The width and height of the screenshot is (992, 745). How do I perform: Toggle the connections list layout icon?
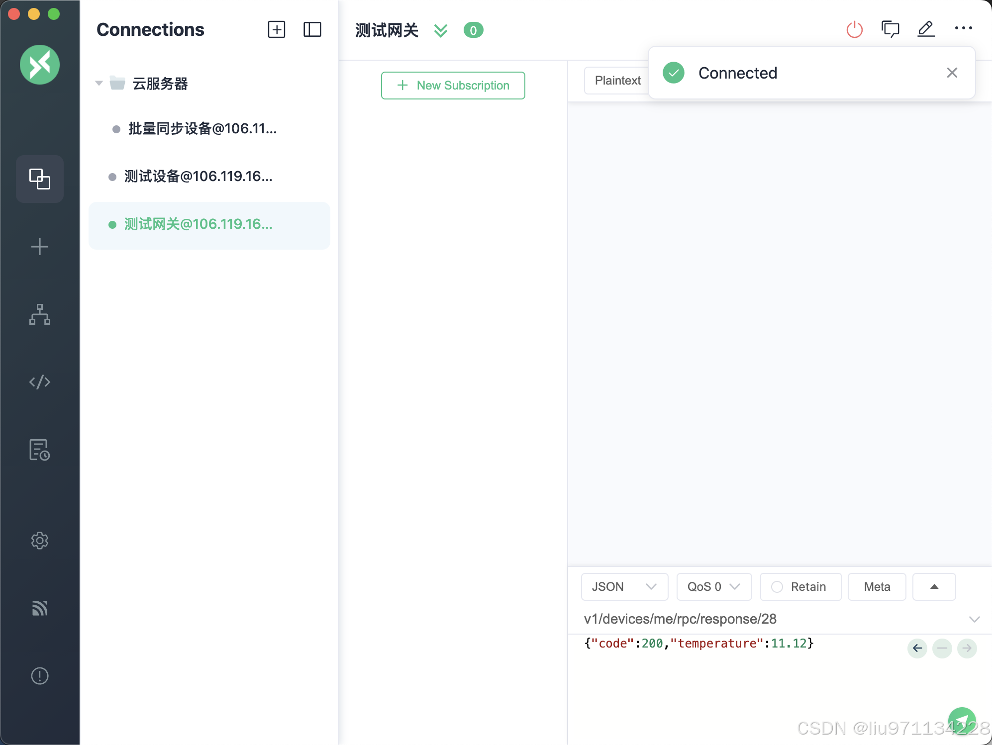pyautogui.click(x=312, y=30)
